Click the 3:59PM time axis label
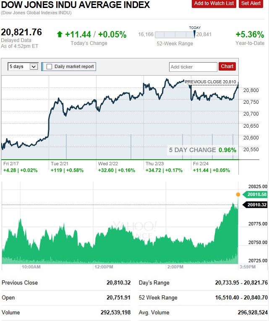 click(x=247, y=267)
